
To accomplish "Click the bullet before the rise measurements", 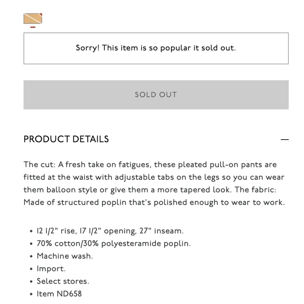I will tap(31, 231).
